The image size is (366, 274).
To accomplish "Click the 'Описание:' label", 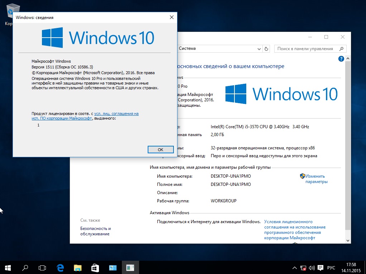I will pos(167,193).
